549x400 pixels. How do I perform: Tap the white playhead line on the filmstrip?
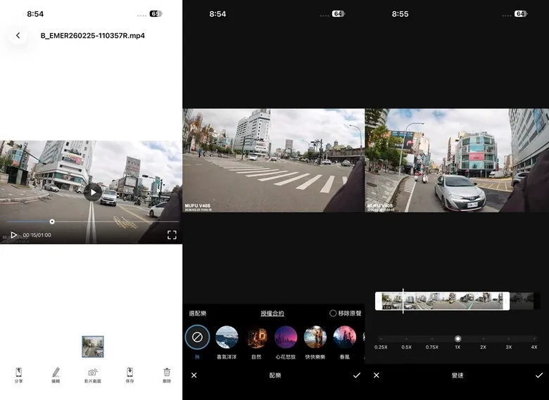coord(403,301)
